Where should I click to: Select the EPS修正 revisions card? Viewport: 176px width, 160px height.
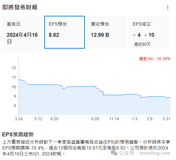click(x=148, y=32)
